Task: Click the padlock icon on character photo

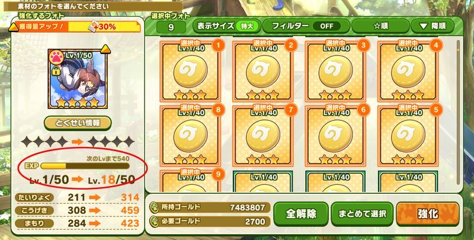Action: coord(56,71)
